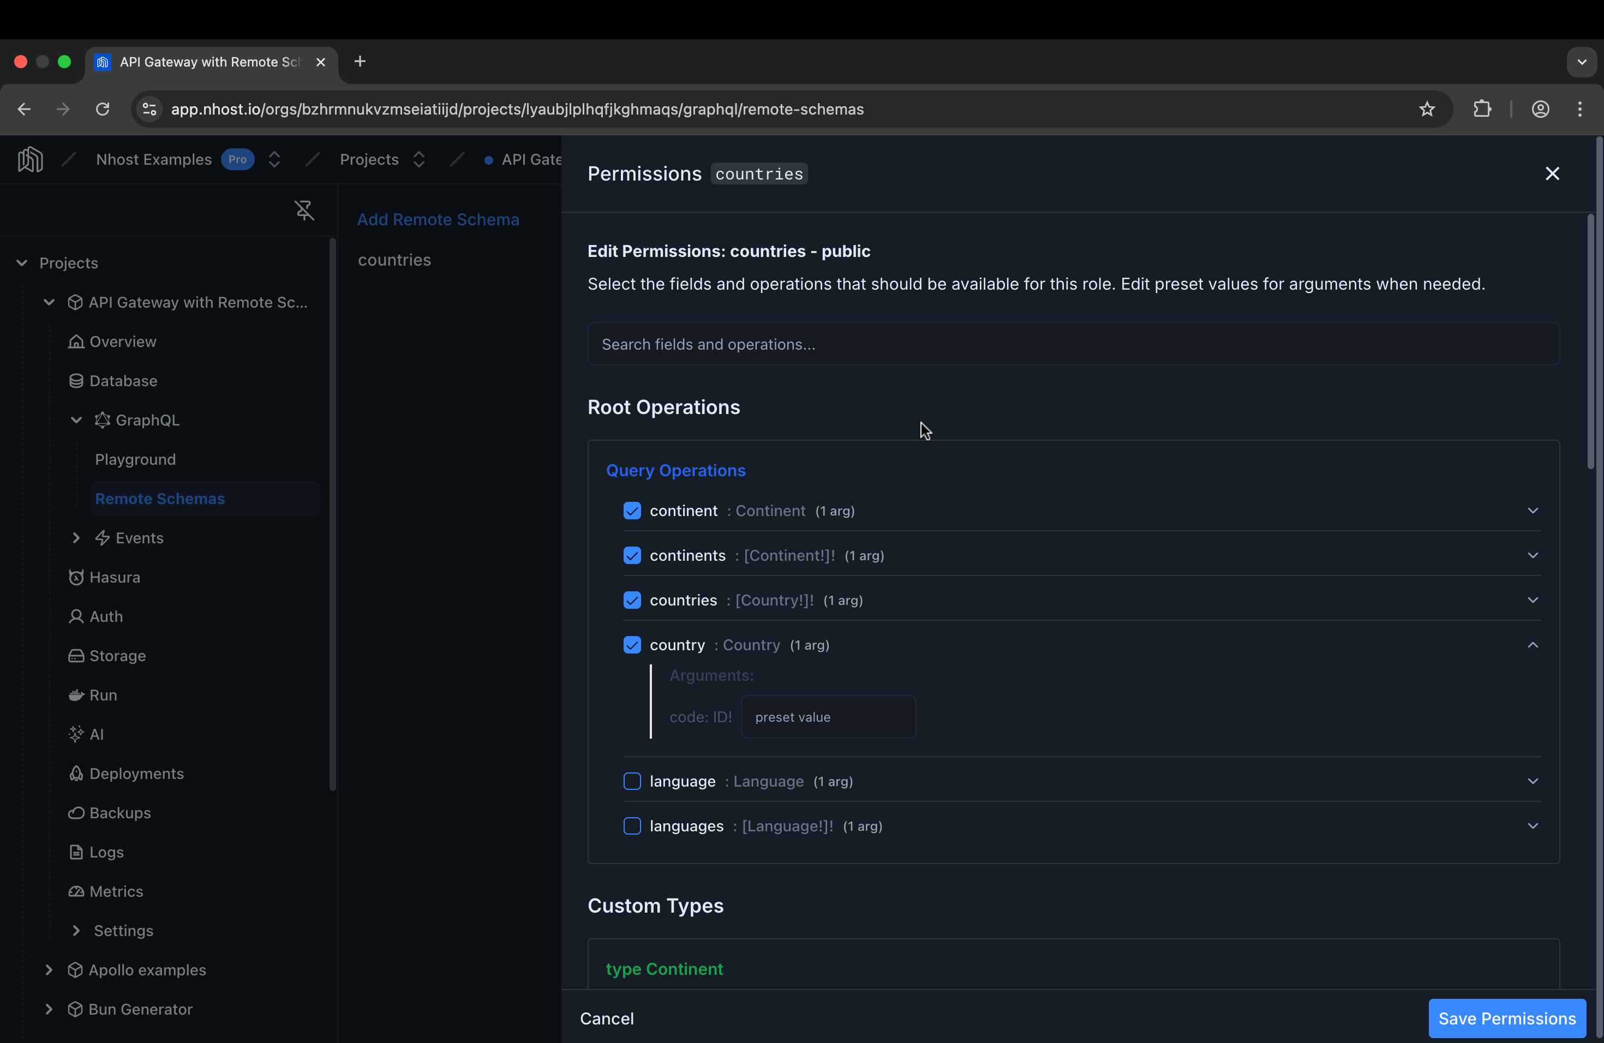1604x1043 pixels.
Task: Open the Metrics panel
Action: point(116,891)
